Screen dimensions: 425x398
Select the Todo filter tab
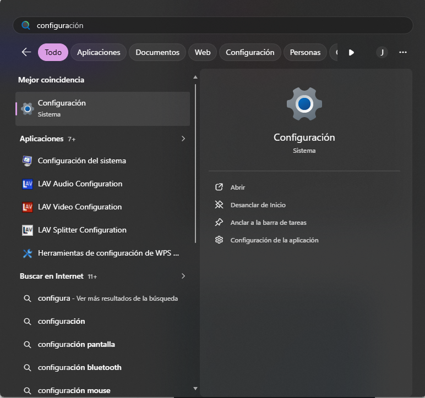click(x=53, y=52)
